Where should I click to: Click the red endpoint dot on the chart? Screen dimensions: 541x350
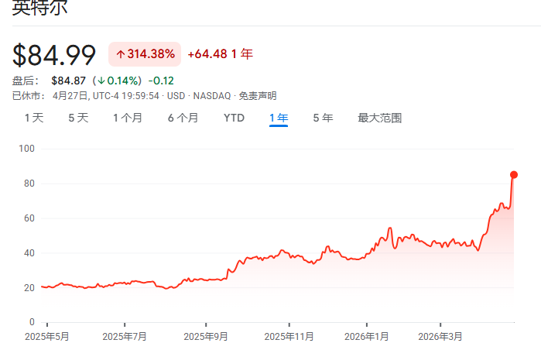click(514, 174)
